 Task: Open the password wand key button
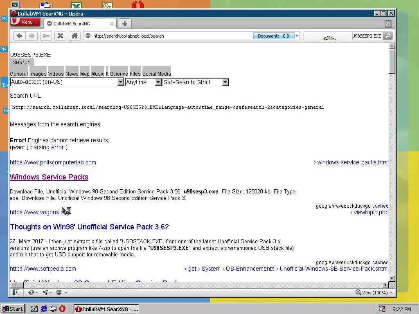pos(46,36)
